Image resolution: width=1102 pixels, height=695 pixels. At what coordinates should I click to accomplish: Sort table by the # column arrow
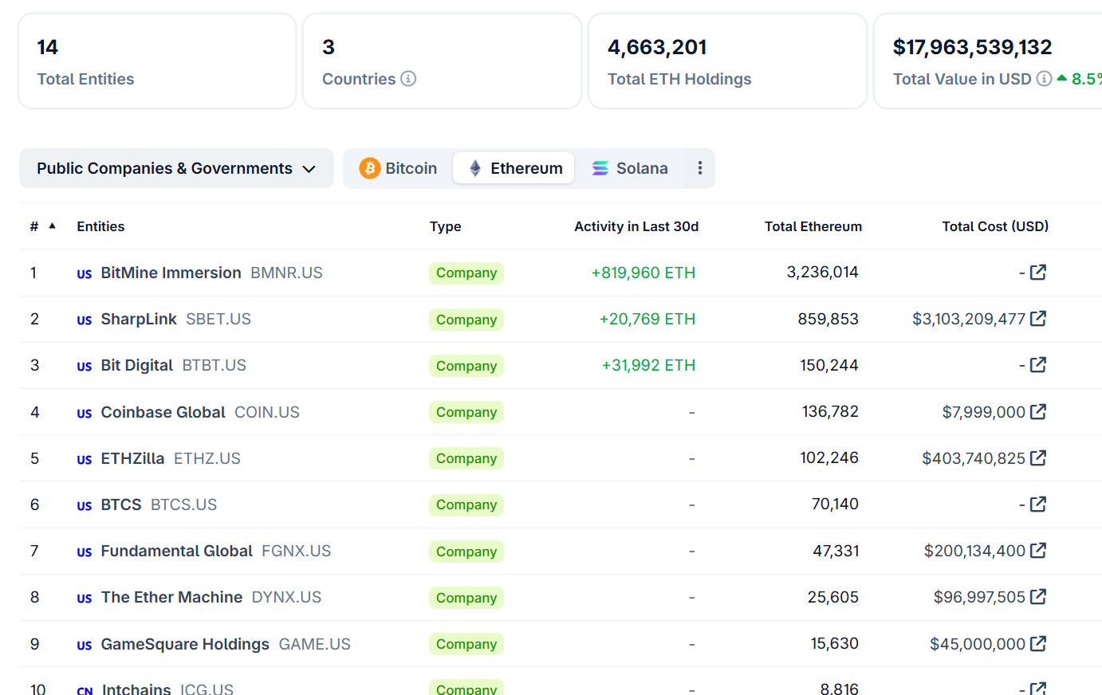(52, 226)
